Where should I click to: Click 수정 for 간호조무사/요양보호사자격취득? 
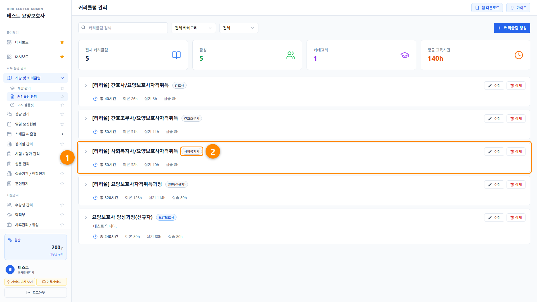[x=494, y=119]
